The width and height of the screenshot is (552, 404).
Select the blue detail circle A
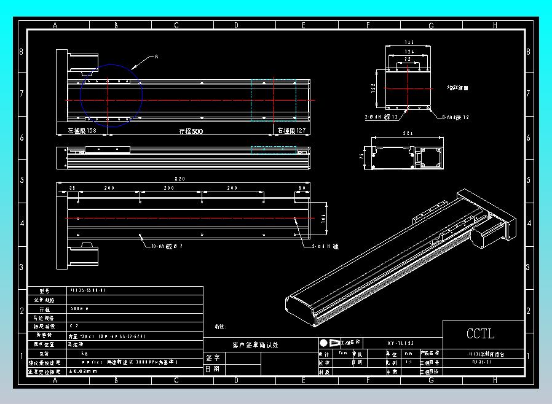(111, 95)
